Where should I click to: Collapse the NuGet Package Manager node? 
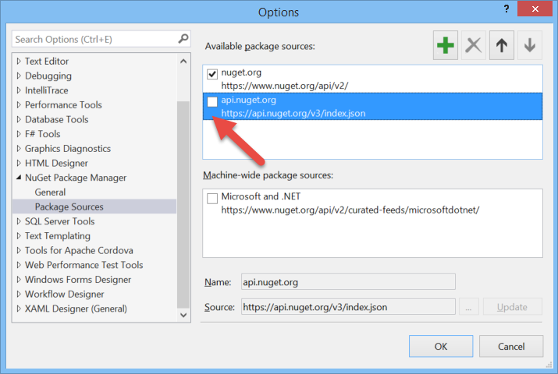coord(19,177)
